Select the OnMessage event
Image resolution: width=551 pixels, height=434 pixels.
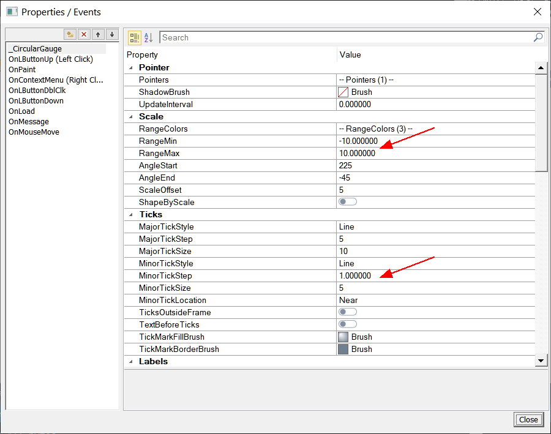[x=29, y=122]
